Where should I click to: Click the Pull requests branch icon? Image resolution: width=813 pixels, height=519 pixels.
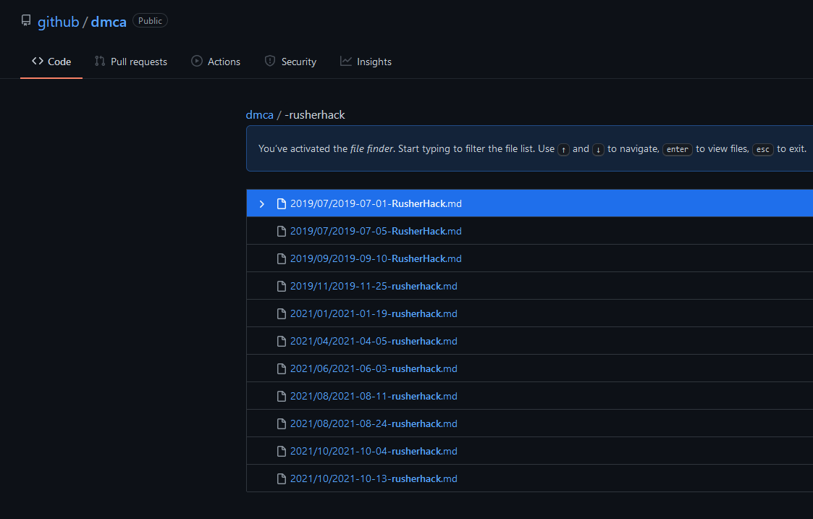click(100, 62)
